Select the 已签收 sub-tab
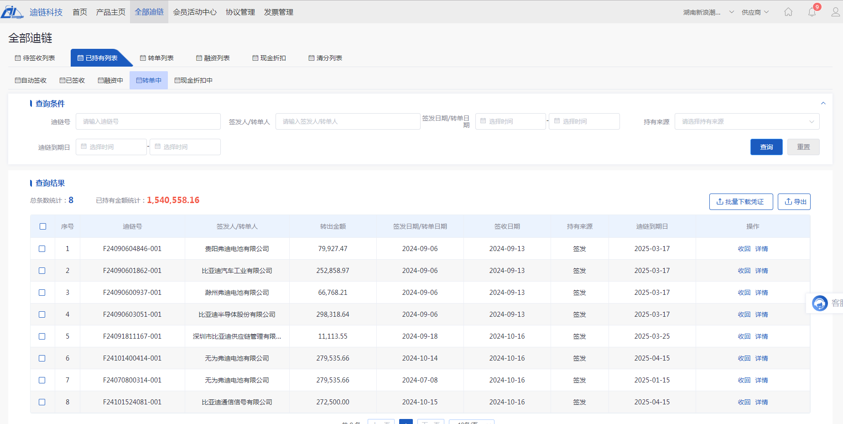This screenshot has height=424, width=843. 72,80
